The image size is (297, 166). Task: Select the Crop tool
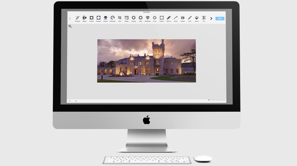(120, 18)
